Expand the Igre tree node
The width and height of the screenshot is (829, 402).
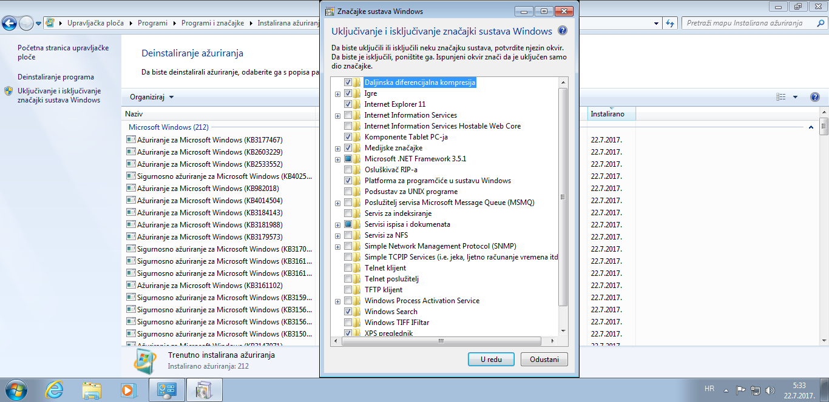[337, 94]
